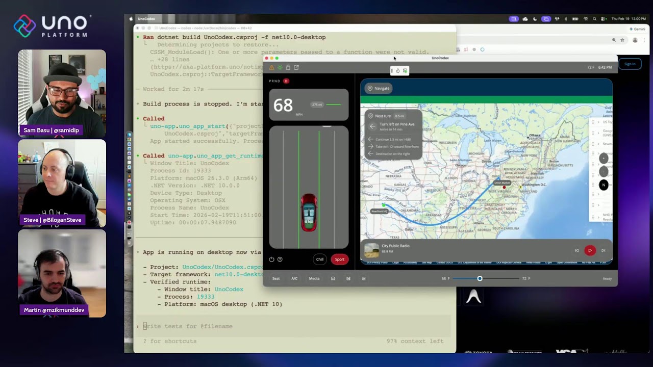653x367 pixels.
Task: Click the Gemini button in browser window
Action: click(637, 29)
